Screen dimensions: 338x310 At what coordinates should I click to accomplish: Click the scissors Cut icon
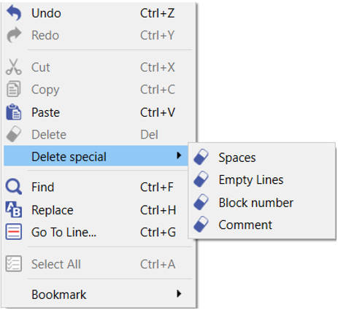[14, 66]
